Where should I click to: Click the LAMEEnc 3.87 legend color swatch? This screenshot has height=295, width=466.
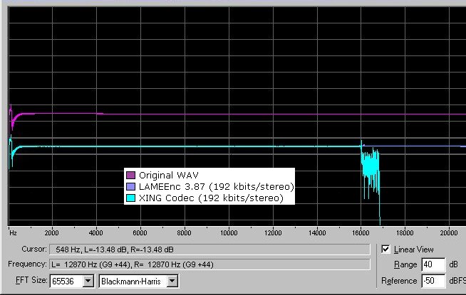131,186
